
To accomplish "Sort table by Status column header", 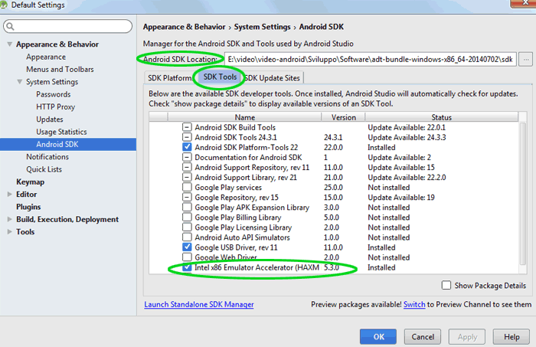I will (442, 117).
